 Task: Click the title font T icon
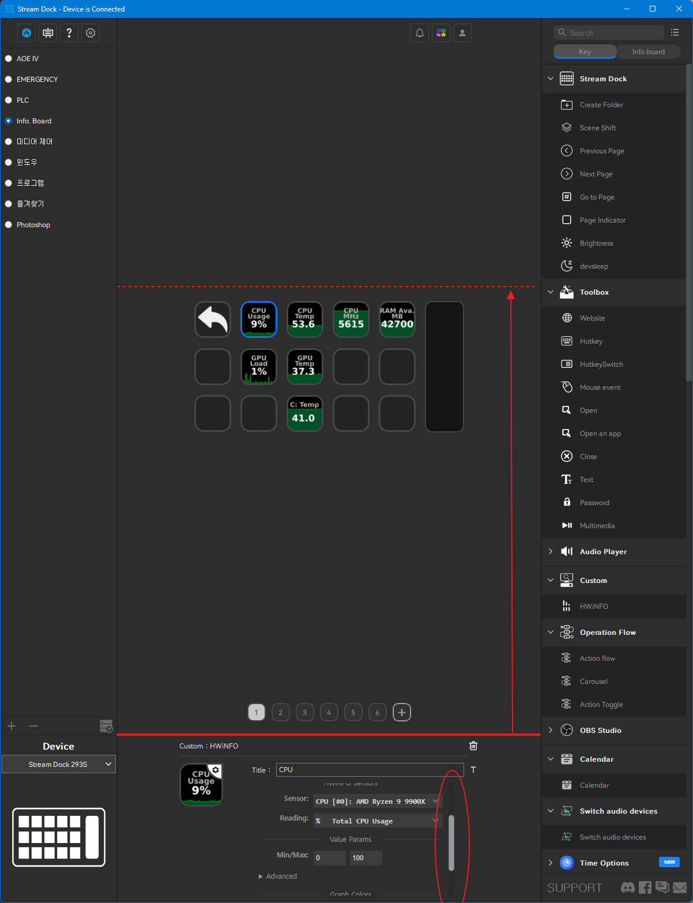473,770
